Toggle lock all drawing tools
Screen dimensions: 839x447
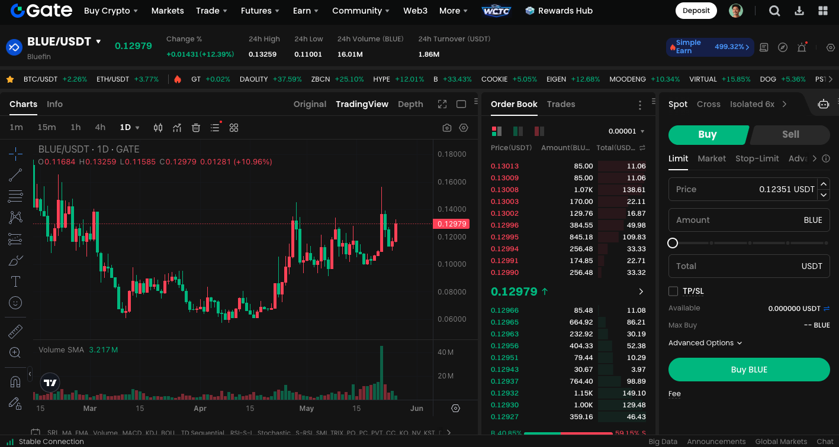15,403
